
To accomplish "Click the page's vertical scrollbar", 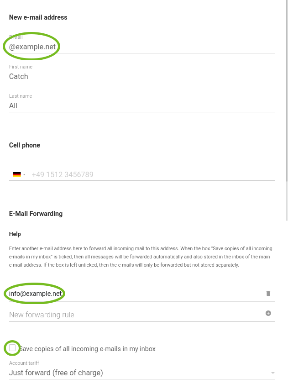I will 287,110.
